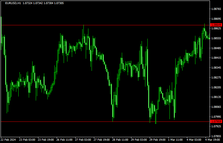Click the 27 Feb 19:00 time label
223x143 pixels.
(x=102, y=140)
